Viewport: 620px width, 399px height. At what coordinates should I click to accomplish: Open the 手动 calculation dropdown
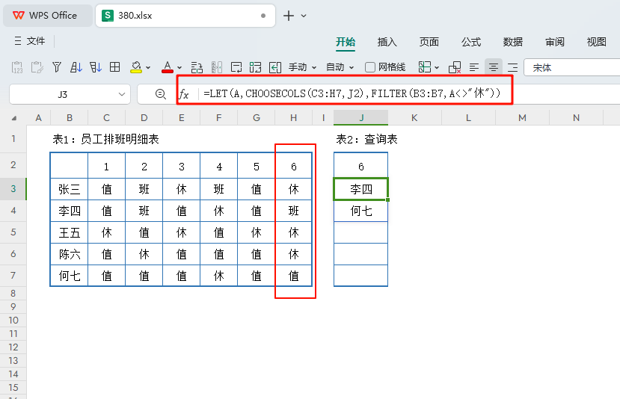click(302, 67)
